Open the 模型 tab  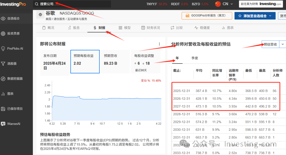pyautogui.click(x=125, y=28)
